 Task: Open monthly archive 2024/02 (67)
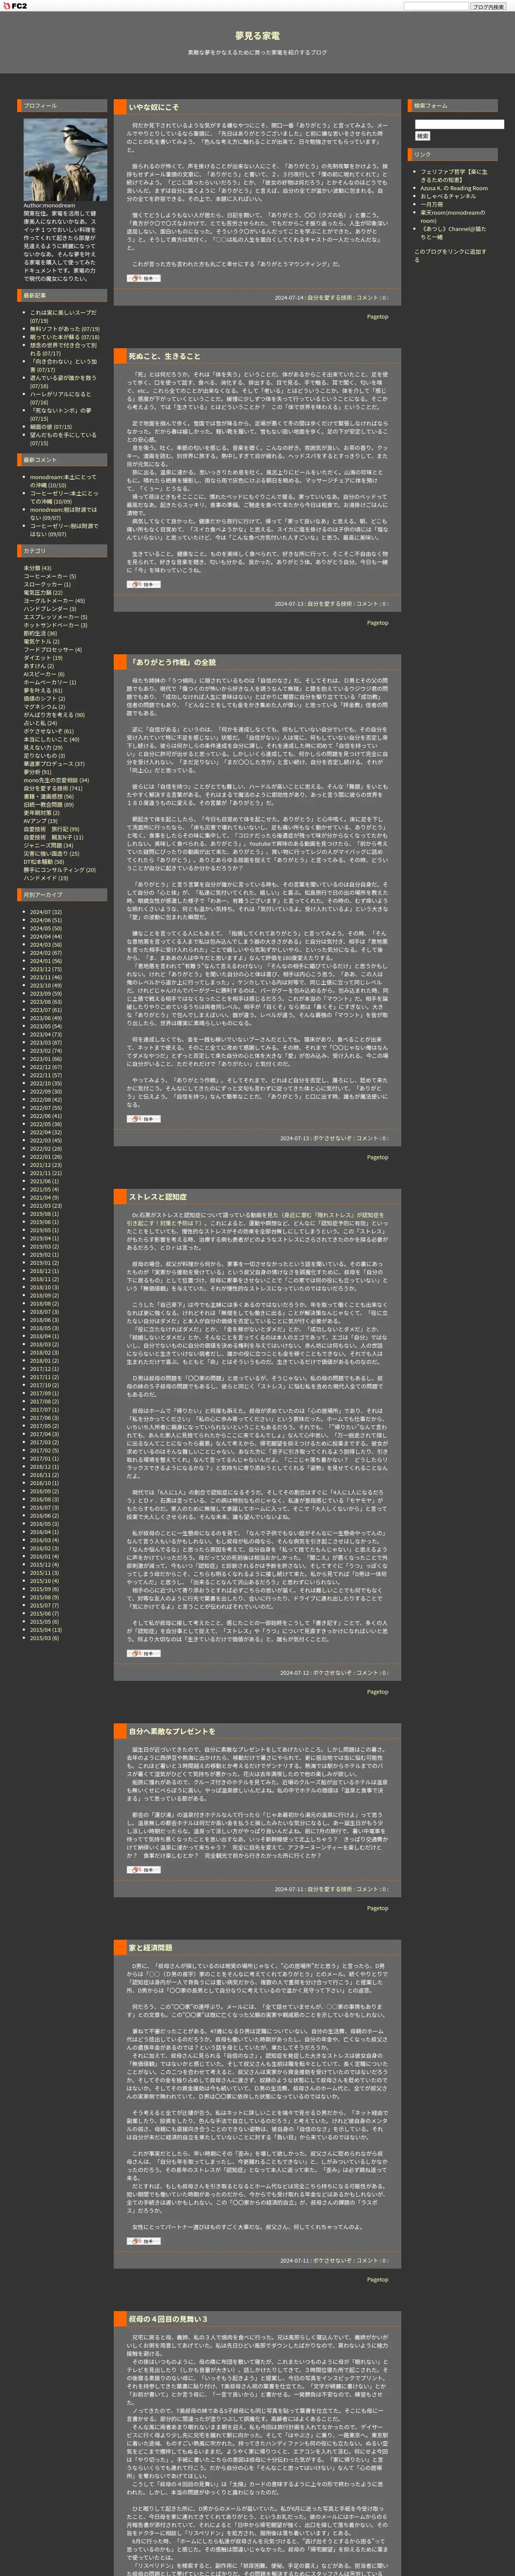45,953
